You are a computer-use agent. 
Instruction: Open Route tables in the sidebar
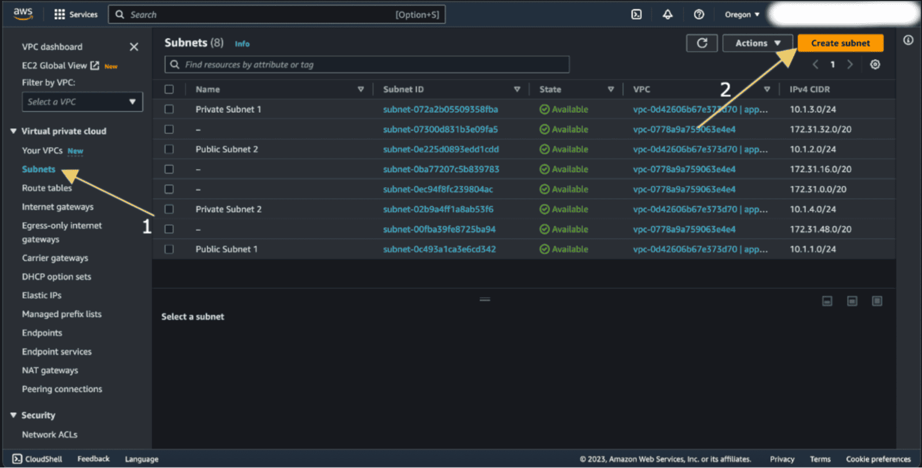47,188
